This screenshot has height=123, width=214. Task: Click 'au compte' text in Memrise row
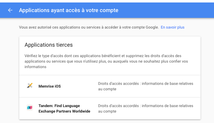pos(107,89)
